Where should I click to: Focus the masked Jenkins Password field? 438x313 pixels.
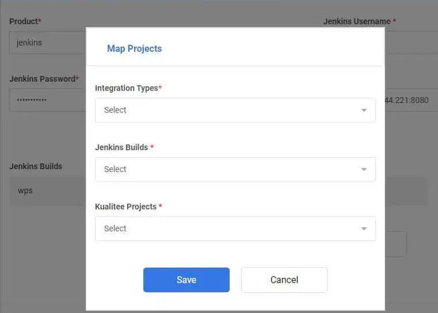coord(48,100)
